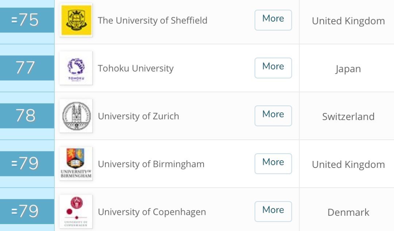Click the Tohoku University purple logo
Screen dimensions: 394x231
[x=76, y=68]
